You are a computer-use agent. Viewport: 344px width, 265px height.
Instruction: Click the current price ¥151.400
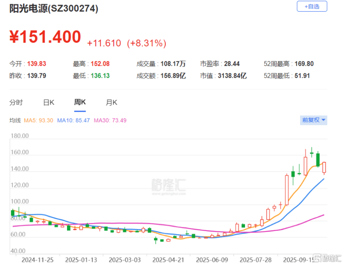tap(45, 37)
